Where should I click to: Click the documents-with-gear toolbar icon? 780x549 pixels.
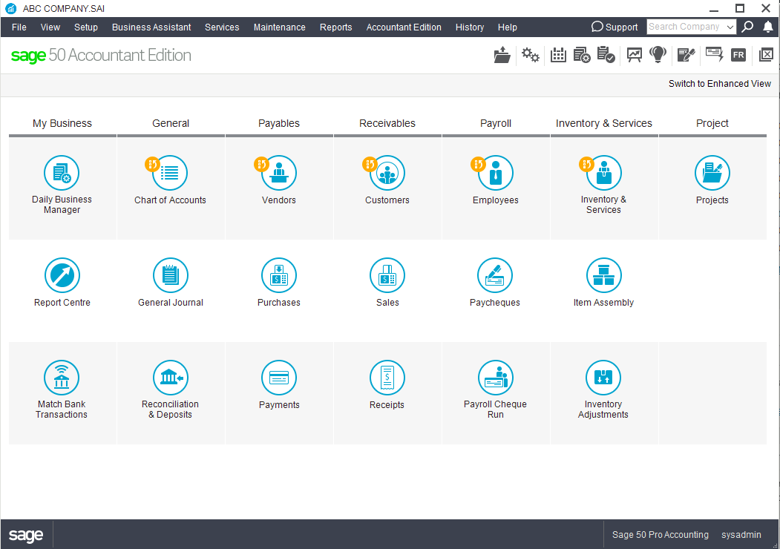point(582,55)
